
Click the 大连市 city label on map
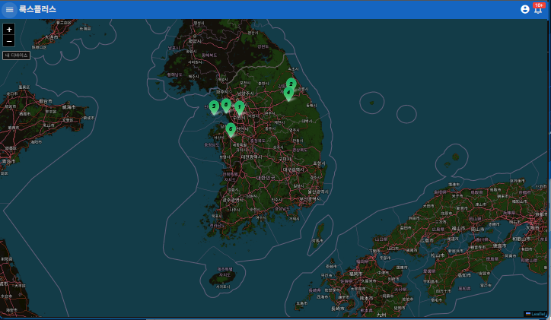tap(51, 37)
